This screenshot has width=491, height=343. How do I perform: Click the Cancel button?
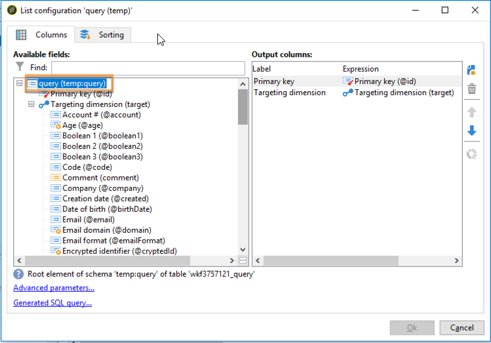tap(462, 328)
